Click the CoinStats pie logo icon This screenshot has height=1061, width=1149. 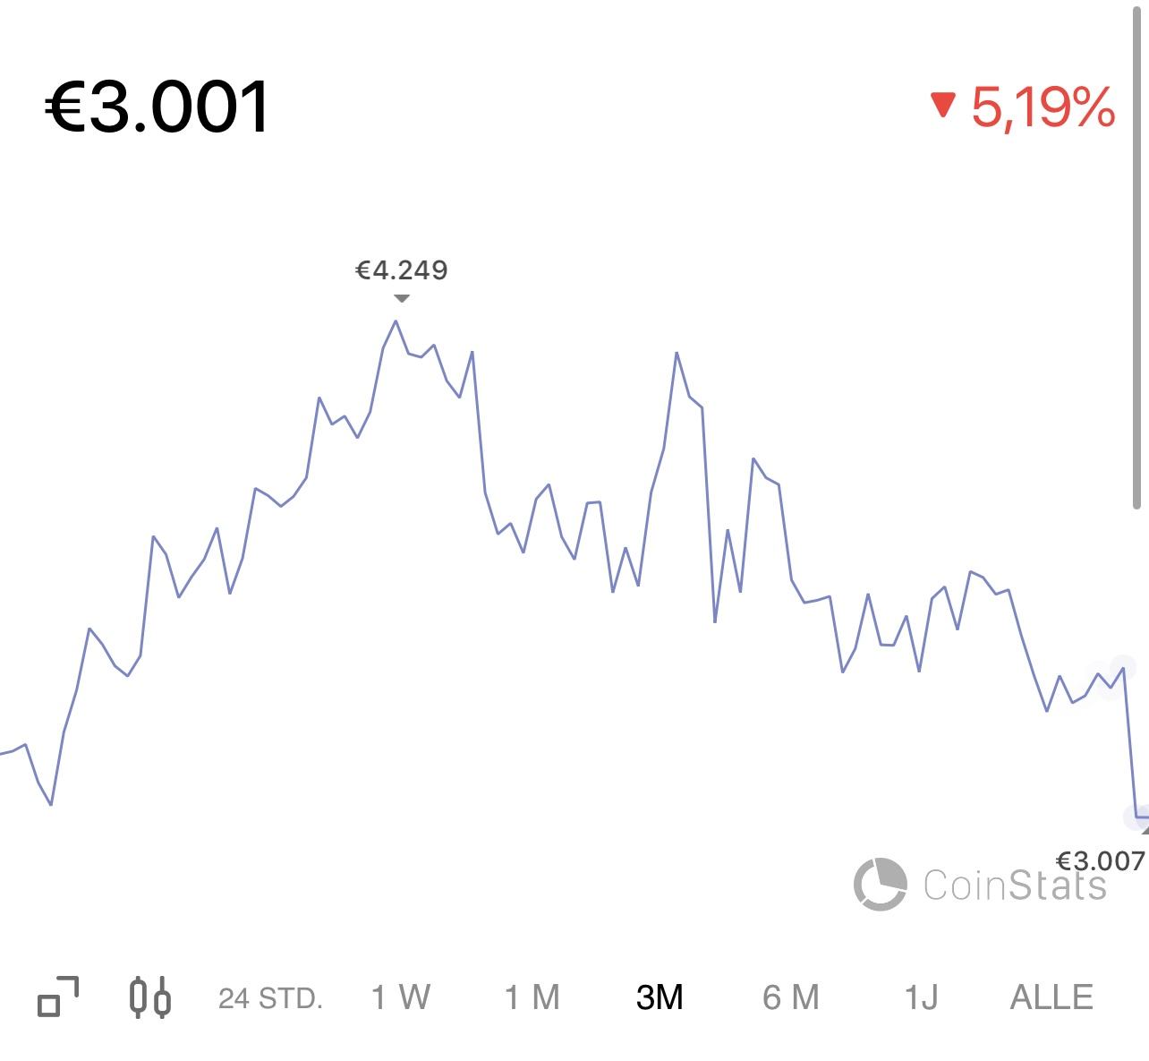[x=880, y=884]
